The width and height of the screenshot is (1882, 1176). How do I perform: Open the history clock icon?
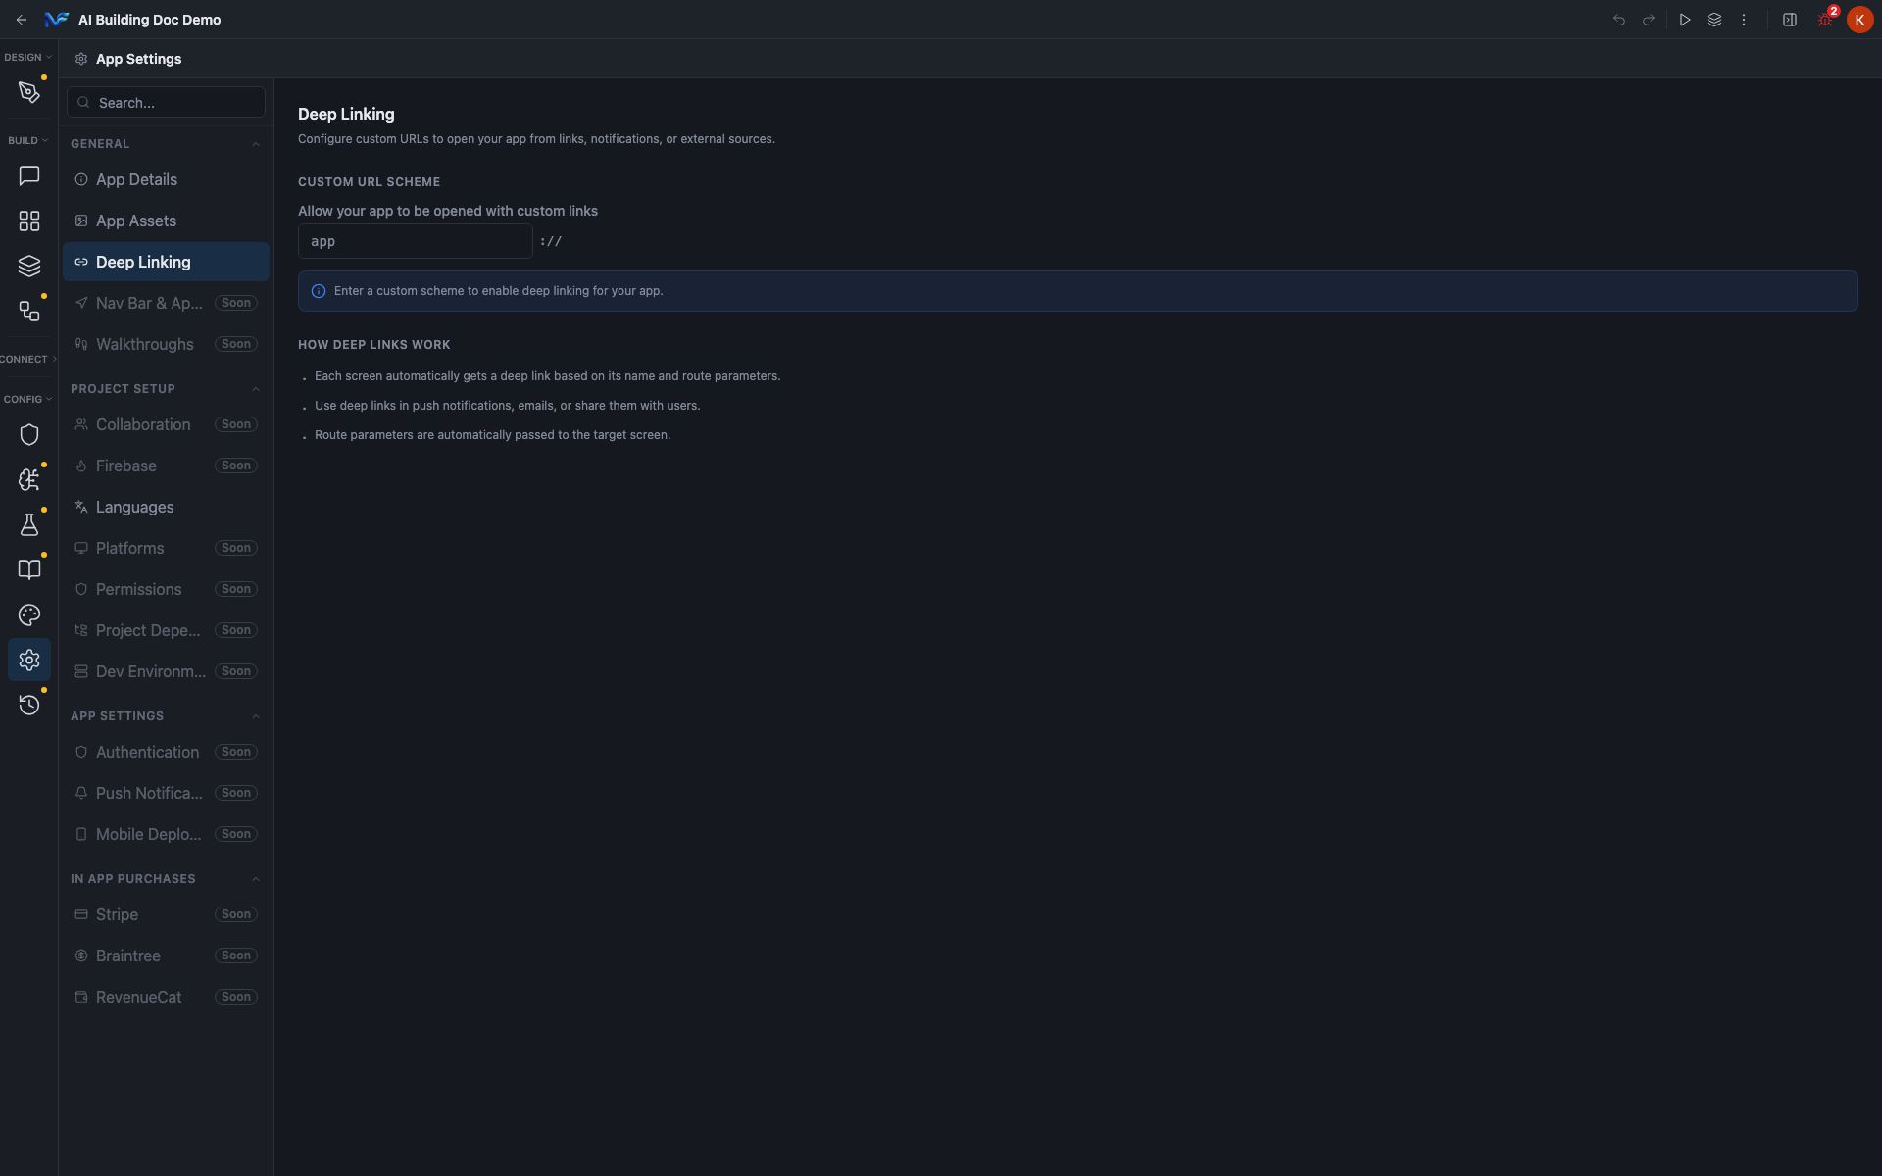click(29, 706)
